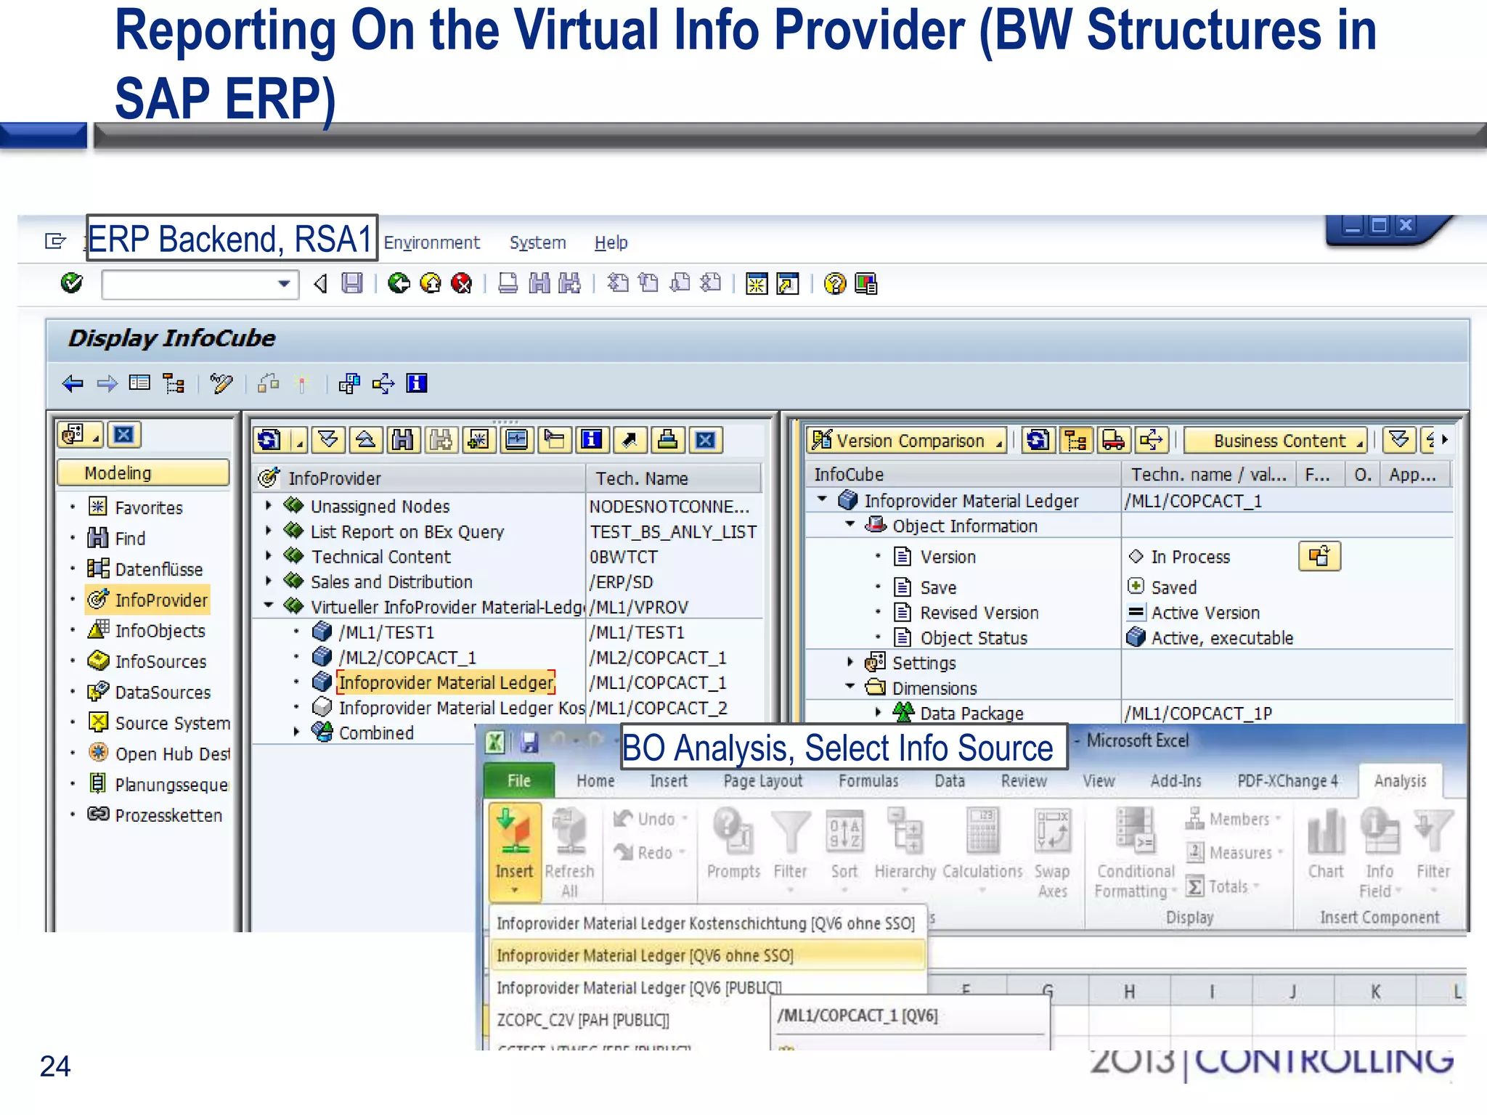Image resolution: width=1487 pixels, height=1115 pixels.
Task: Choose ZCOPC_C2V [PAH [PUBLIC]] entry
Action: pos(583,1020)
